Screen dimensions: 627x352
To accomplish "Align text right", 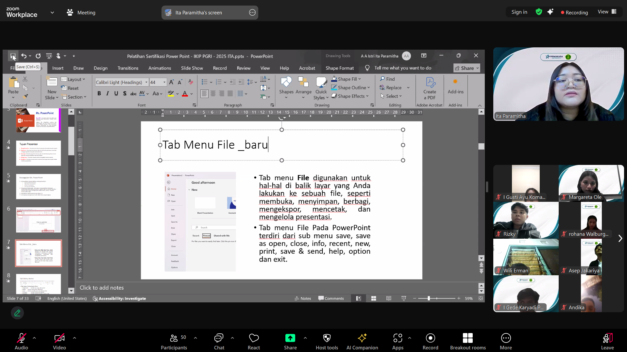I will [x=221, y=94].
